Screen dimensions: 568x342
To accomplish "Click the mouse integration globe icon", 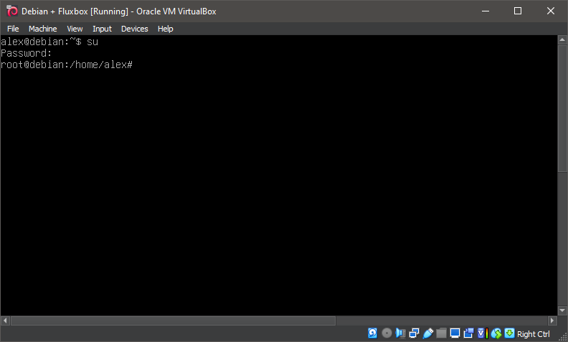I will point(496,333).
